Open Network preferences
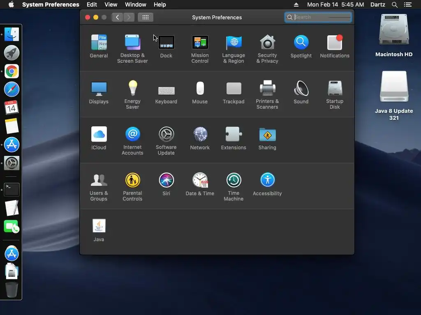 pyautogui.click(x=200, y=138)
